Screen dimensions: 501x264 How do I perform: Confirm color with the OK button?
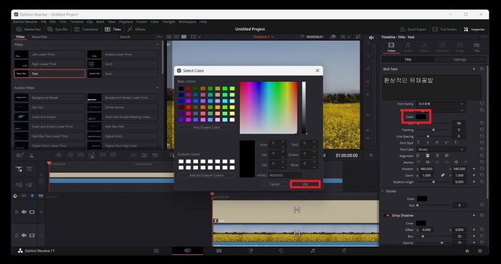[305, 184]
